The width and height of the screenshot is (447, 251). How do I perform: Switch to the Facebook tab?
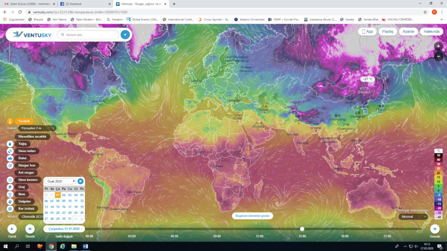click(x=85, y=4)
